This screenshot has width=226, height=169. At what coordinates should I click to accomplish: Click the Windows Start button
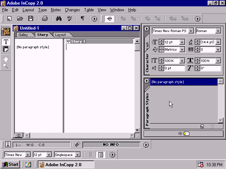click(10, 164)
